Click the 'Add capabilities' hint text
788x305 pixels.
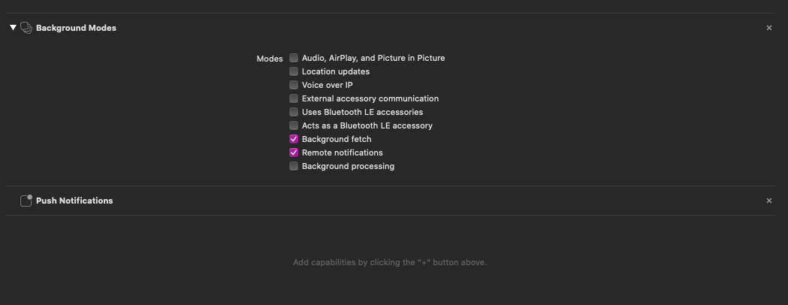click(x=390, y=263)
